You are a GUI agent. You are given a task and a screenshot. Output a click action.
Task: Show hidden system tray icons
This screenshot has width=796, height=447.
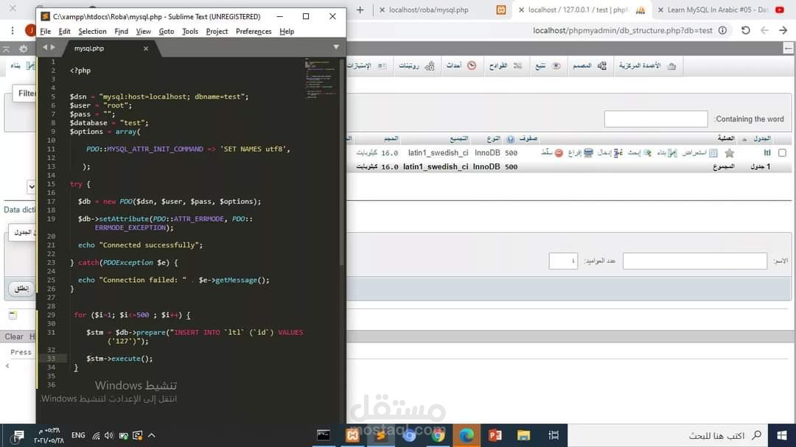[151, 435]
